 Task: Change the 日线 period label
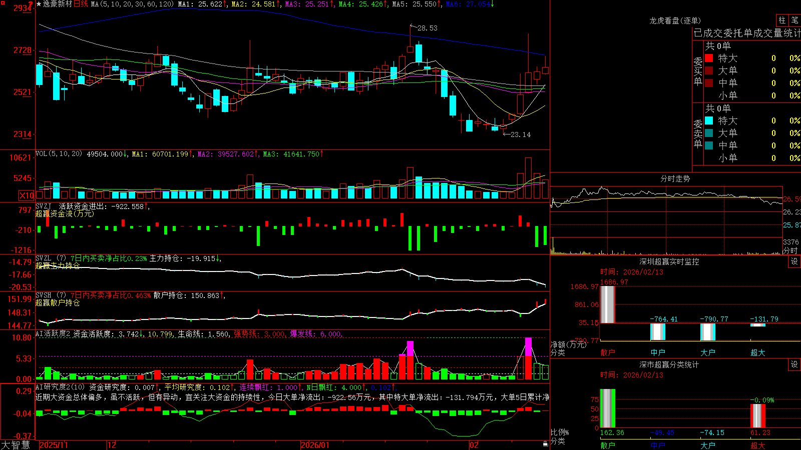[81, 4]
